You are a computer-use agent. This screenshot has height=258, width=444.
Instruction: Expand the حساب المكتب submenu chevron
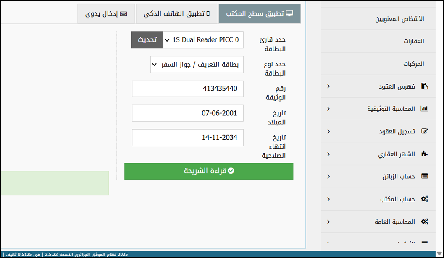pyautogui.click(x=328, y=199)
